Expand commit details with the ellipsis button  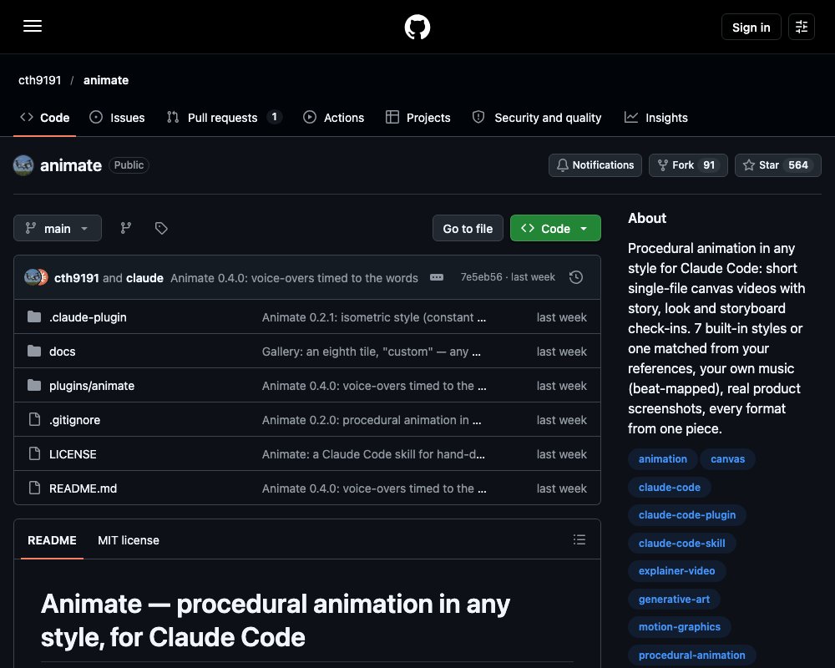coord(436,277)
